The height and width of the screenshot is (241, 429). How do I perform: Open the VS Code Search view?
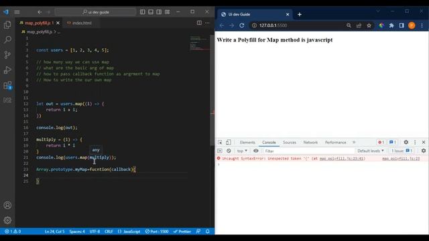(7, 39)
